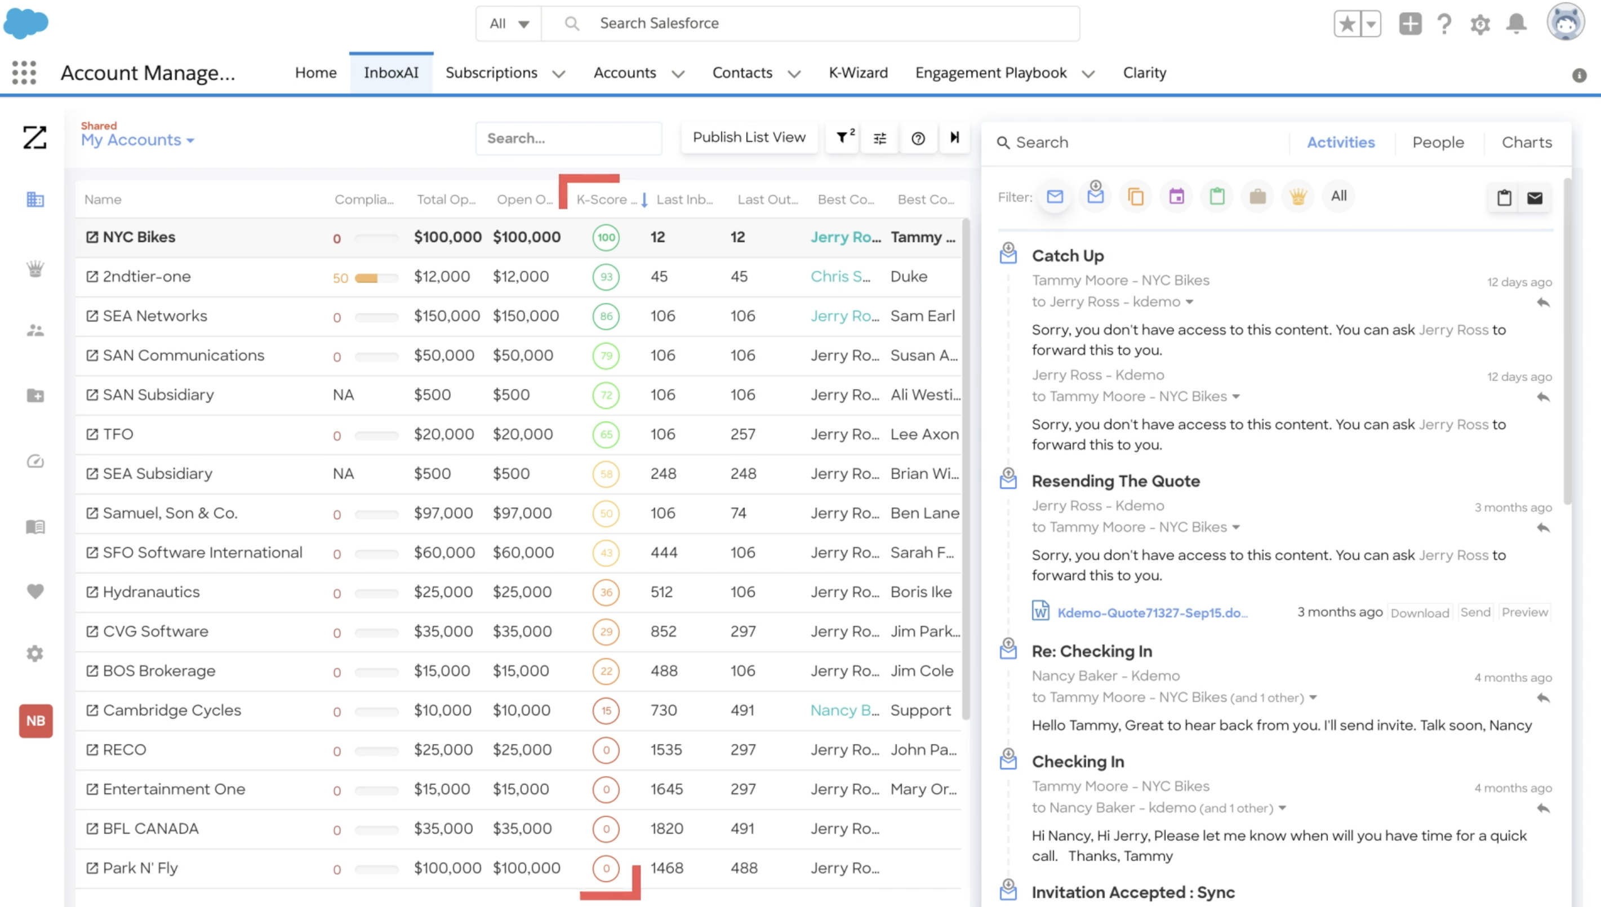Go to the Home tab
Image resolution: width=1601 pixels, height=907 pixels.
pos(315,73)
